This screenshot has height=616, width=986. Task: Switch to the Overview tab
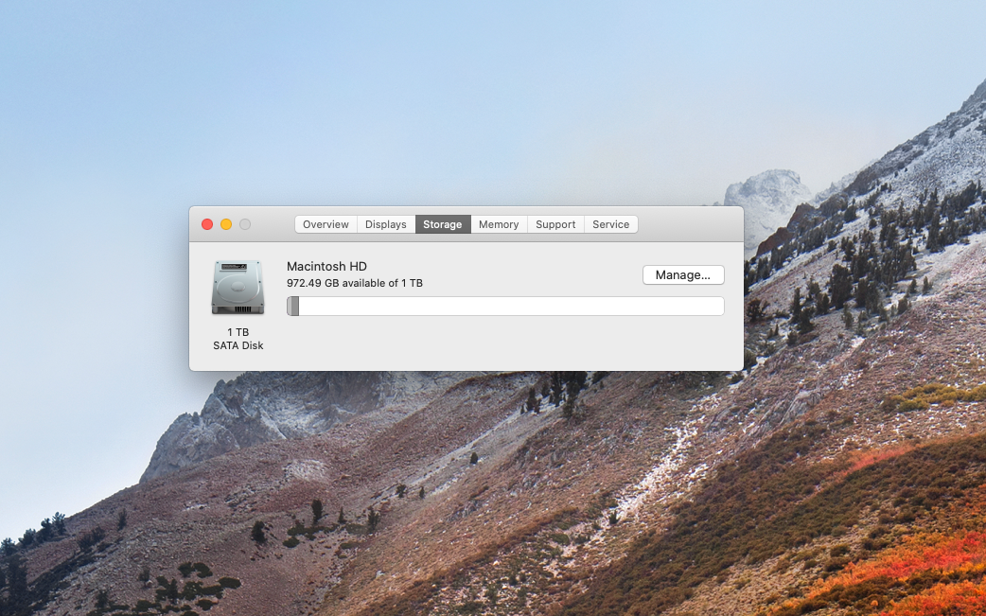[x=326, y=224]
